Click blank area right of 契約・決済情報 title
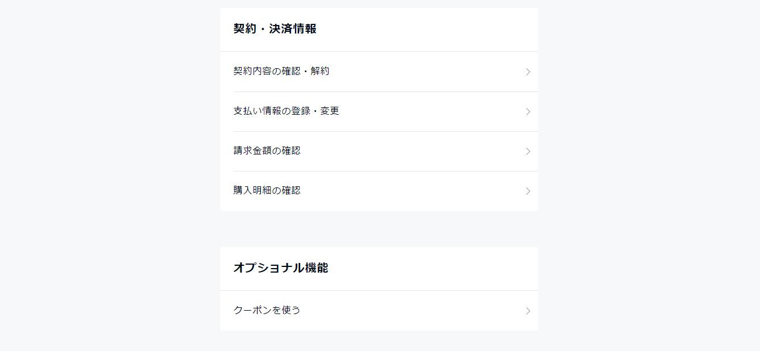Viewport: 760px width, 351px height. pos(426,29)
